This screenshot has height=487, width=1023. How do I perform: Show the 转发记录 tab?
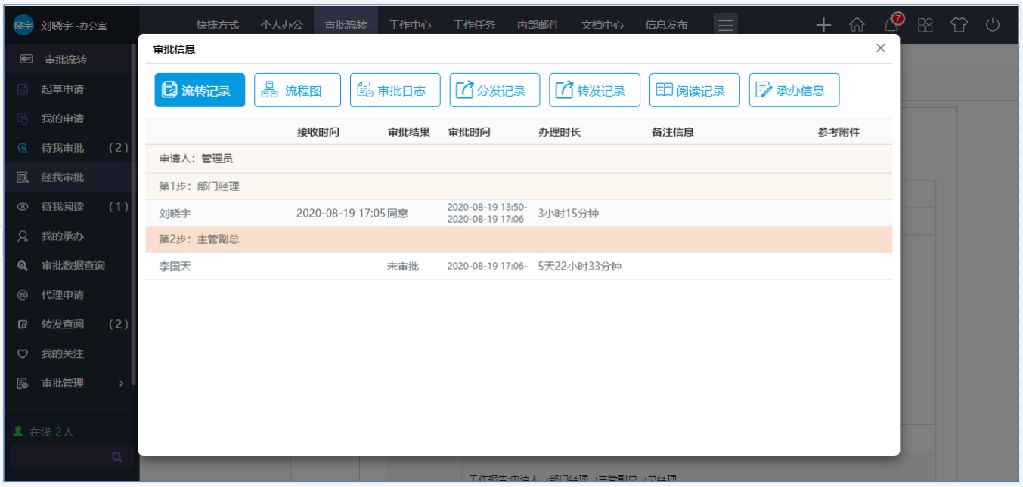coord(594,91)
